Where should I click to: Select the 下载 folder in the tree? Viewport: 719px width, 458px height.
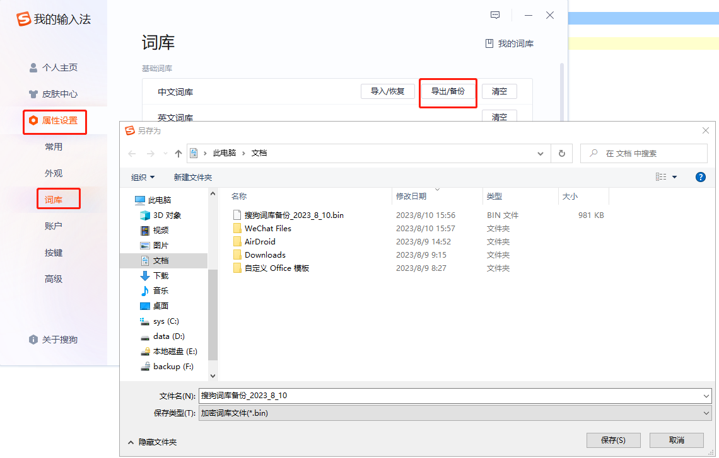click(x=160, y=274)
